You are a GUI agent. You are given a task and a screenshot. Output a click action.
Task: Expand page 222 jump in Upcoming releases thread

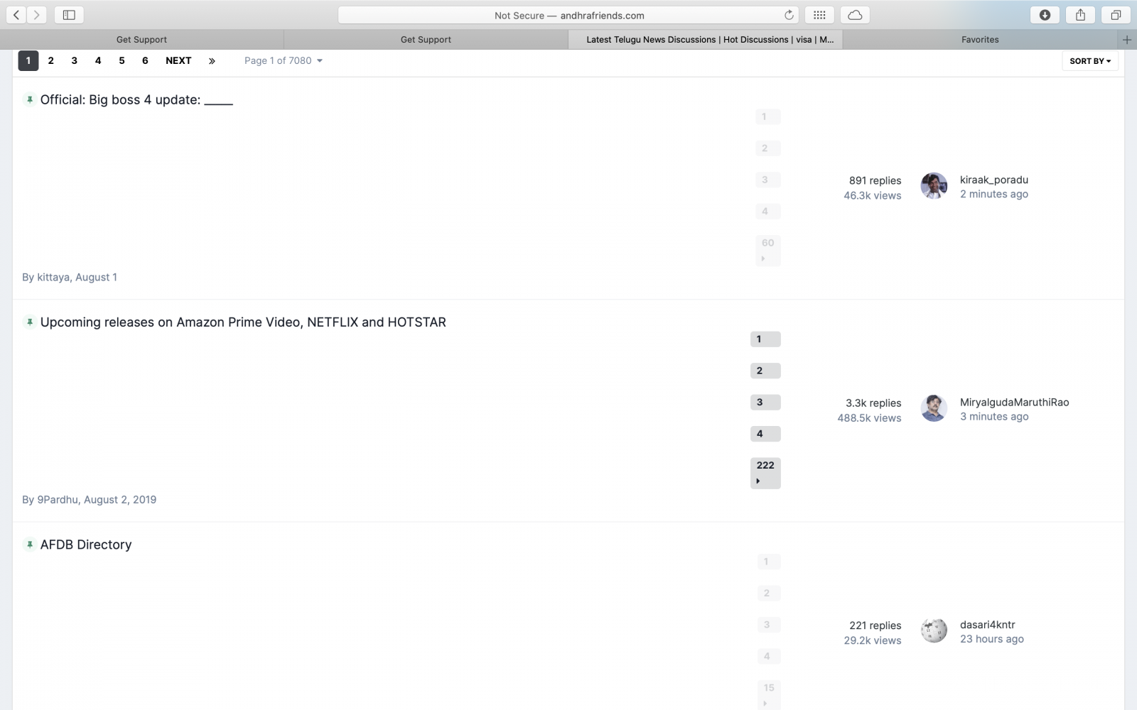coord(765,473)
